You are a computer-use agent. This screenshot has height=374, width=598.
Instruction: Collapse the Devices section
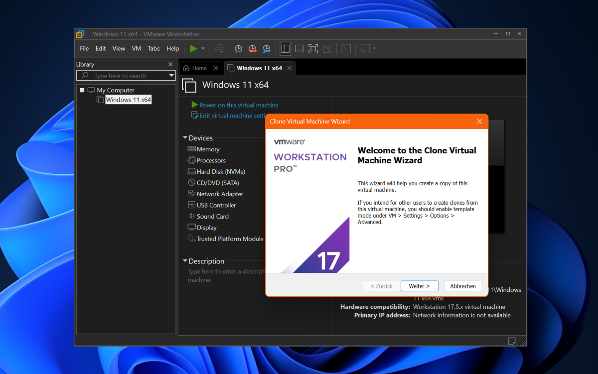(184, 137)
